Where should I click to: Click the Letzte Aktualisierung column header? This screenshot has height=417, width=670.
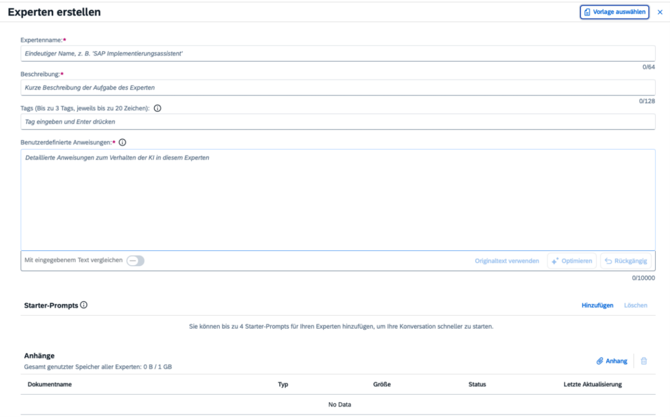[x=593, y=384]
